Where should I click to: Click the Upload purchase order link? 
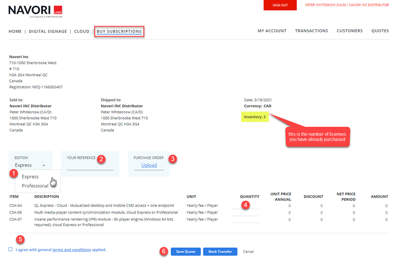pos(149,165)
